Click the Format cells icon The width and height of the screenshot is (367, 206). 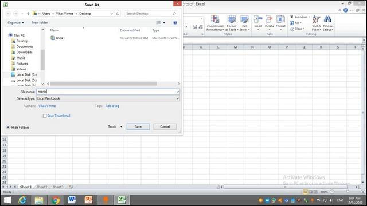(x=280, y=19)
